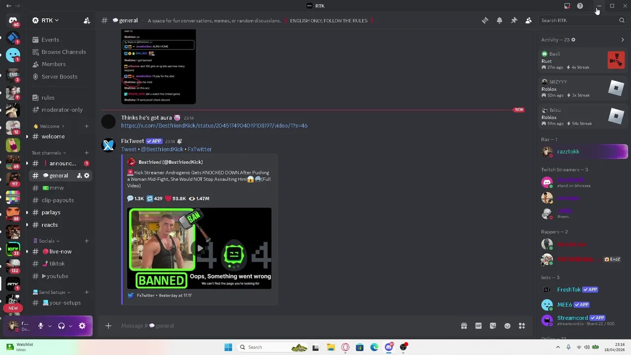
Task: Open the RTK server dropdown menu
Action: coord(45,20)
